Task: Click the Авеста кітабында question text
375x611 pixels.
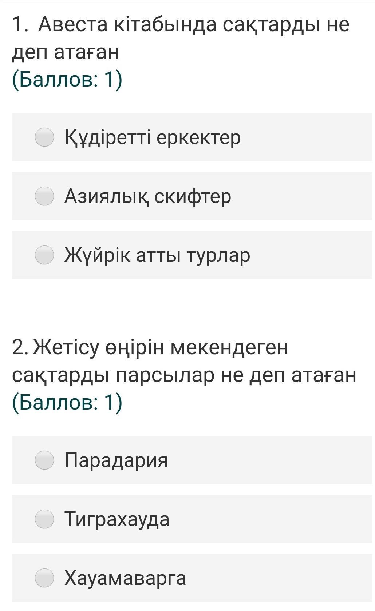Action: tap(193, 25)
